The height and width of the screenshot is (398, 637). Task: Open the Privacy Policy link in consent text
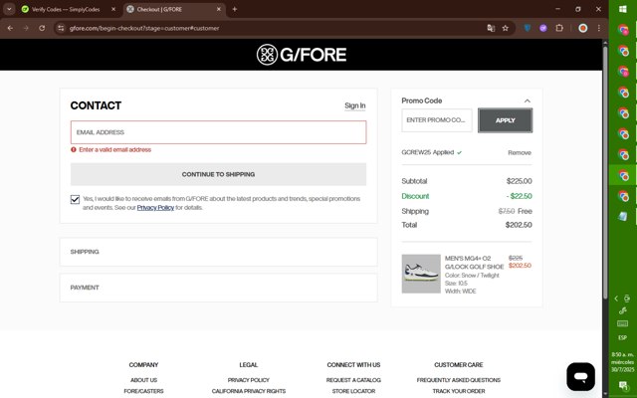(x=155, y=208)
